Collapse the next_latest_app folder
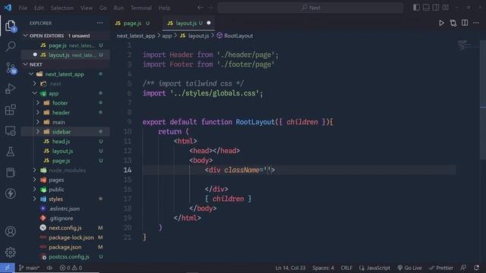Viewport: 486px width, 273px height. point(31,74)
